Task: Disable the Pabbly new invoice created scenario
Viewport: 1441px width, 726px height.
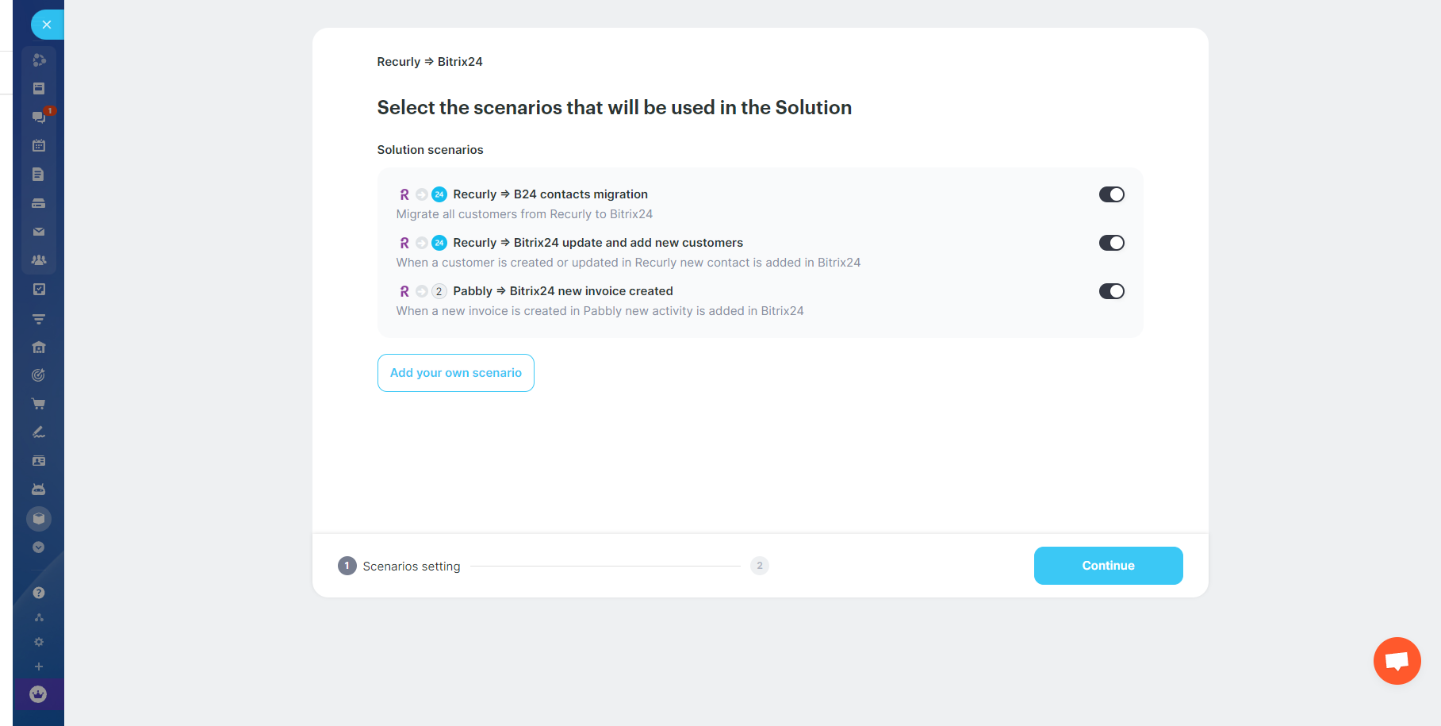Action: coord(1112,291)
